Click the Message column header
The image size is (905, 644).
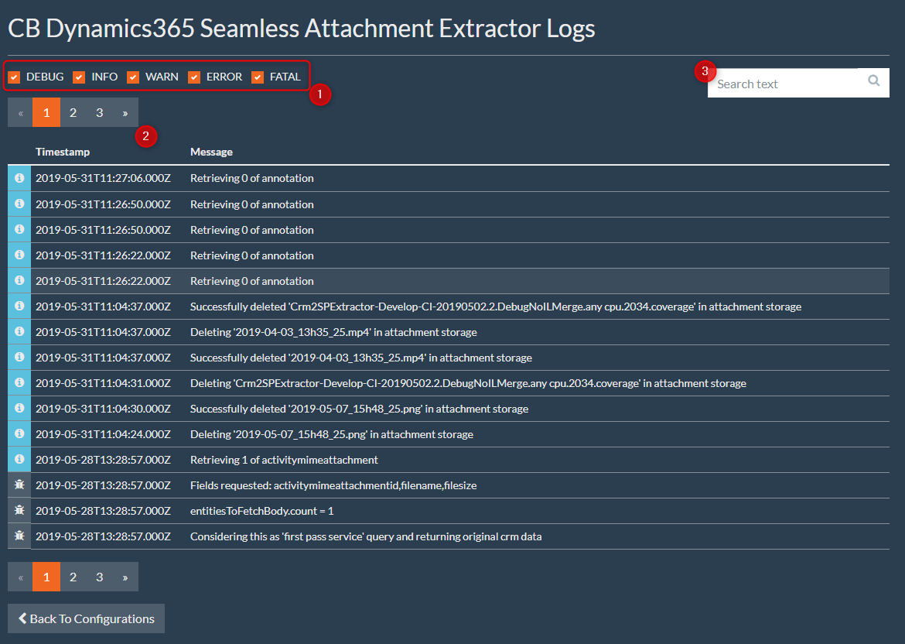coord(211,152)
